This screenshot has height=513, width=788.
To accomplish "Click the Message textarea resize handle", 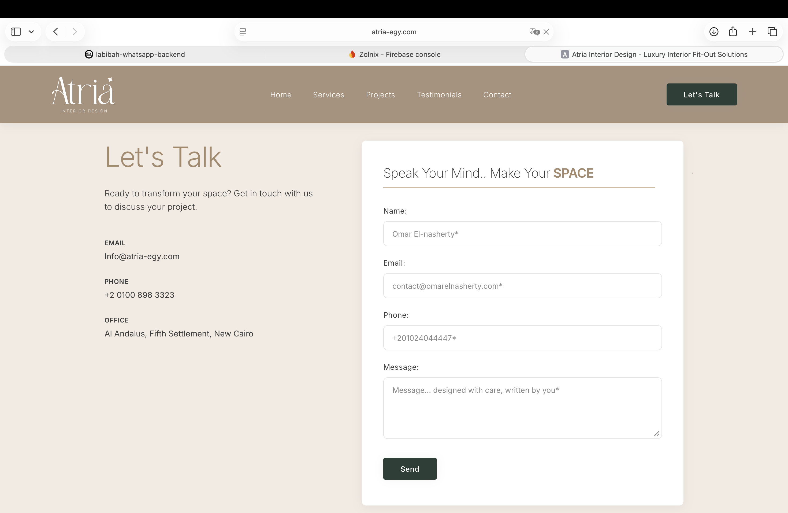I will (656, 434).
